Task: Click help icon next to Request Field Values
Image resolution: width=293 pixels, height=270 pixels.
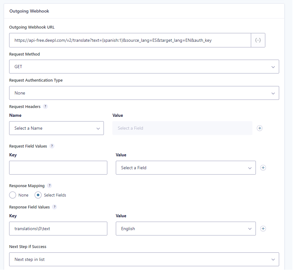Action: click(52, 146)
